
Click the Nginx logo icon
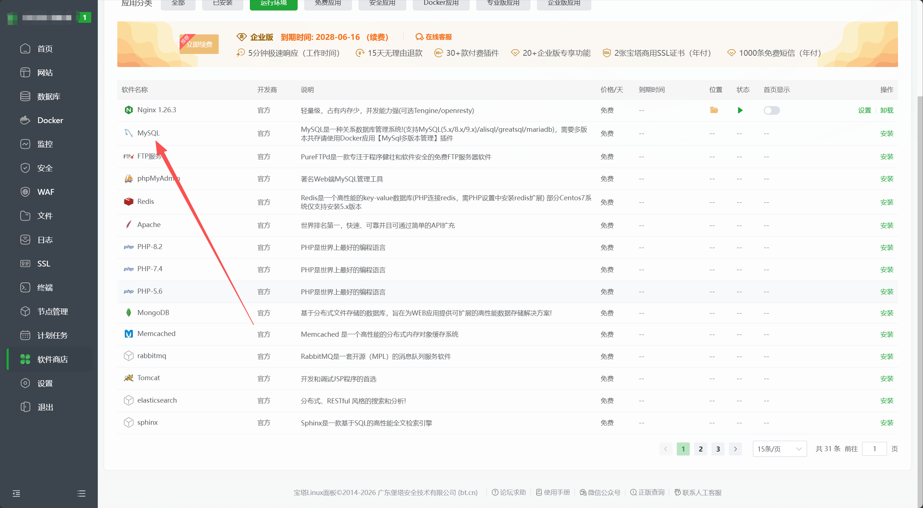tap(129, 110)
